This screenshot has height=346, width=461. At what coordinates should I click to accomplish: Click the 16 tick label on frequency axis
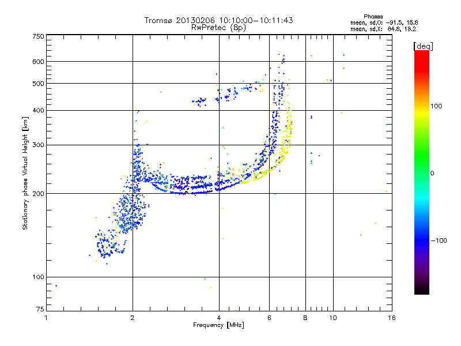(x=392, y=318)
